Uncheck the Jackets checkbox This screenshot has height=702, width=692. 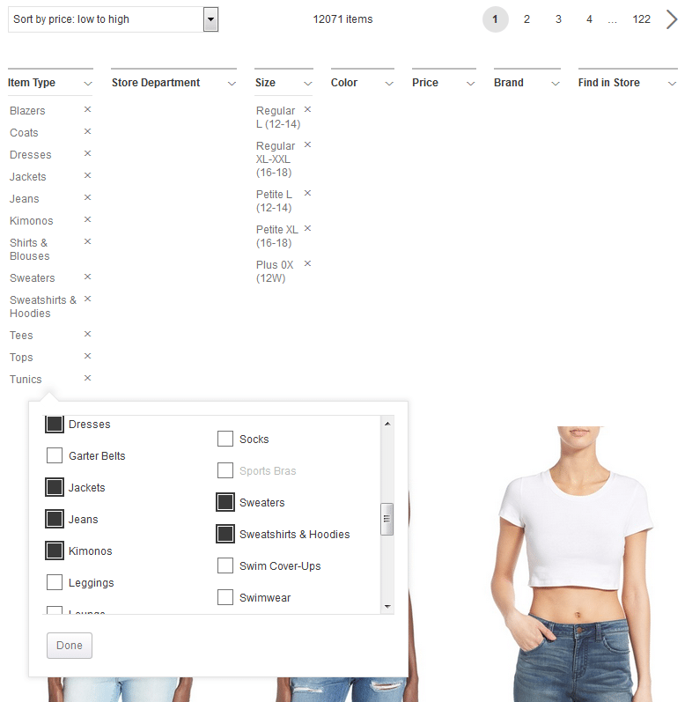(55, 487)
